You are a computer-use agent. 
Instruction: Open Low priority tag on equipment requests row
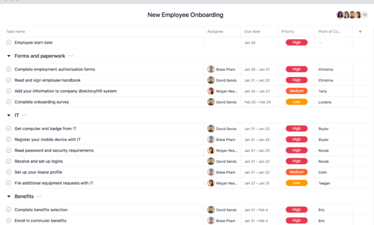tap(296, 183)
